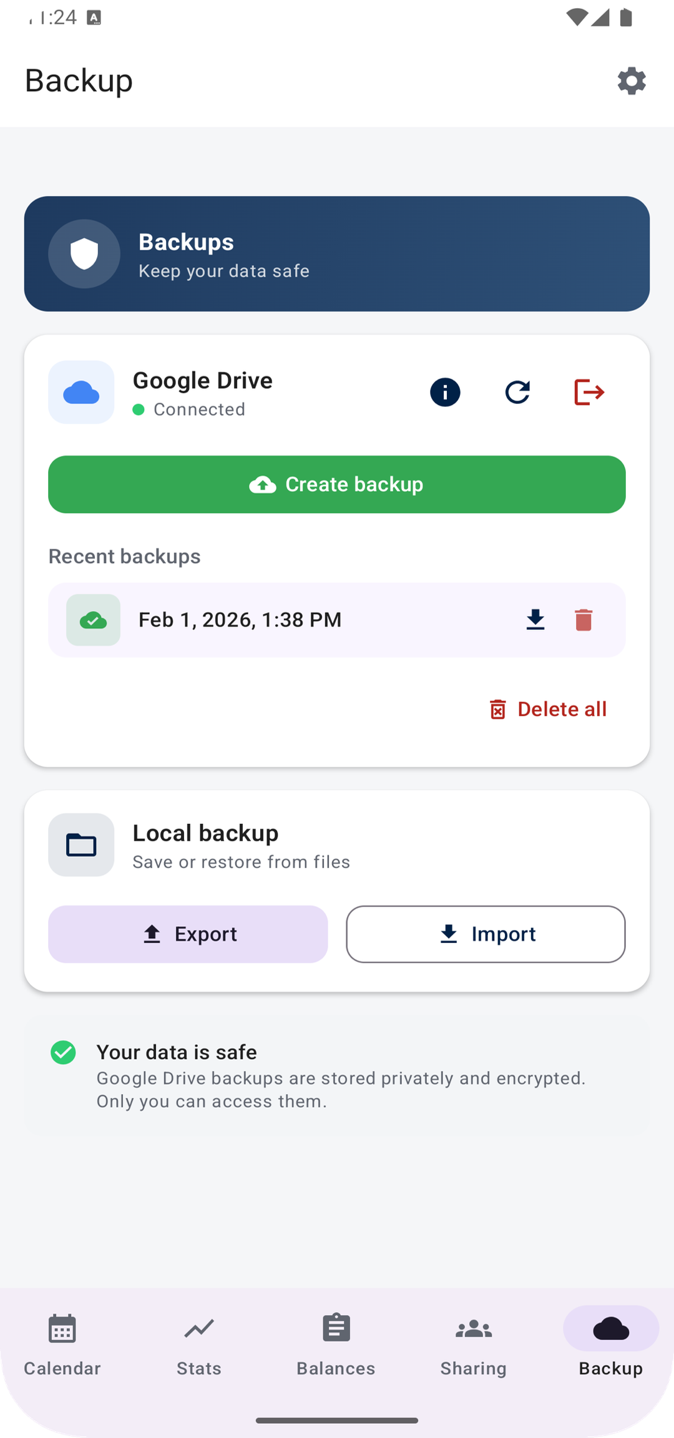Image resolution: width=674 pixels, height=1438 pixels.
Task: Import a local backup file
Action: pyautogui.click(x=486, y=934)
